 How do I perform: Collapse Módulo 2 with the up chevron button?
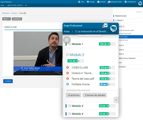click(116, 100)
